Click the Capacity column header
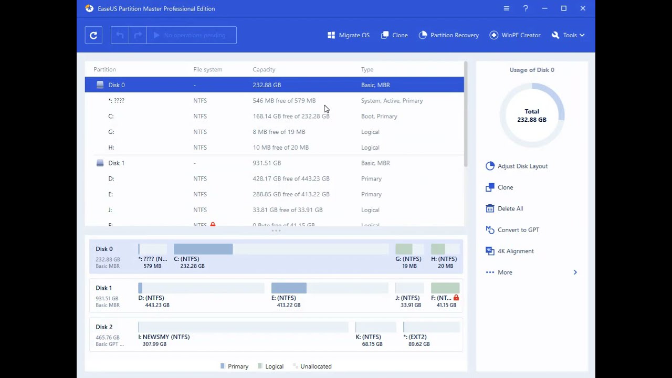This screenshot has height=378, width=672. point(264,69)
